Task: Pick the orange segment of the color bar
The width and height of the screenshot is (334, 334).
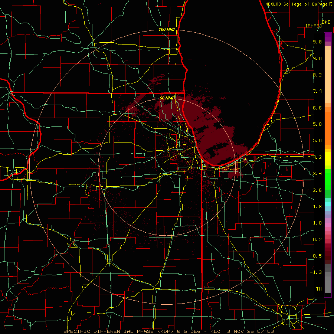Action: [328, 128]
